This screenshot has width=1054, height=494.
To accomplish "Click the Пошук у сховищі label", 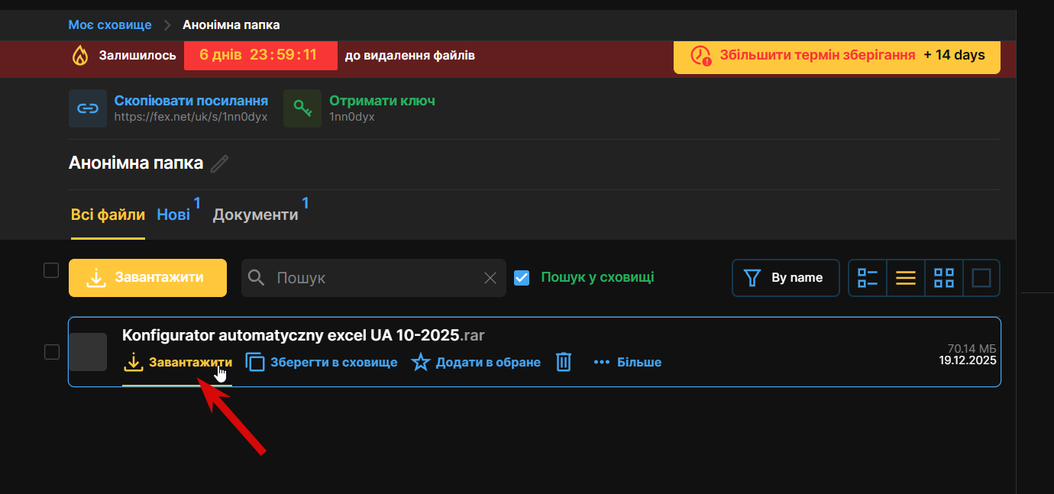I will 597,277.
